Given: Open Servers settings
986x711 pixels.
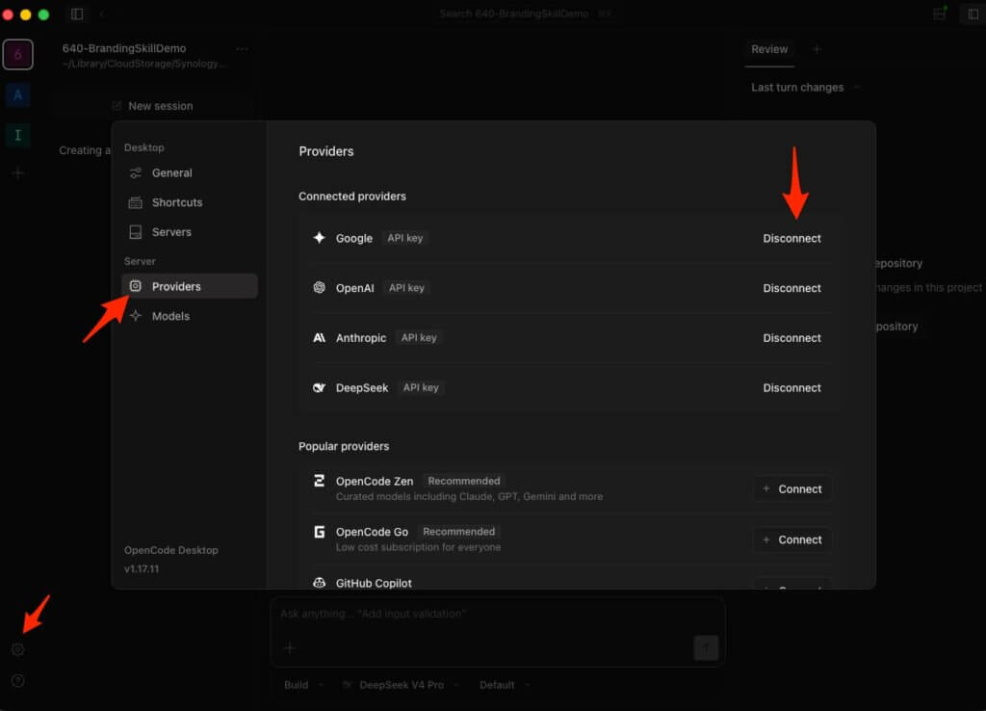Looking at the screenshot, I should click(190, 232).
